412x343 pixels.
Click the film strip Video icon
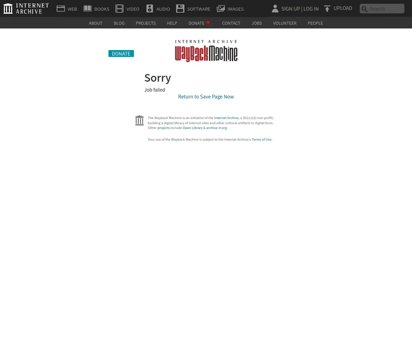point(119,9)
